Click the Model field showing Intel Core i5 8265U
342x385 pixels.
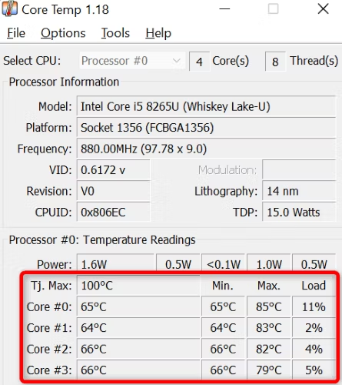click(206, 106)
